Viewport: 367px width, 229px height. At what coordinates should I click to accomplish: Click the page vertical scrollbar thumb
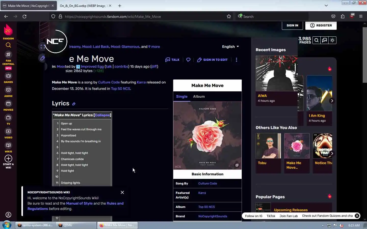tap(365, 55)
